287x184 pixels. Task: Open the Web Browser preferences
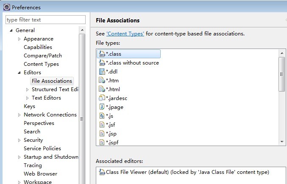40,174
